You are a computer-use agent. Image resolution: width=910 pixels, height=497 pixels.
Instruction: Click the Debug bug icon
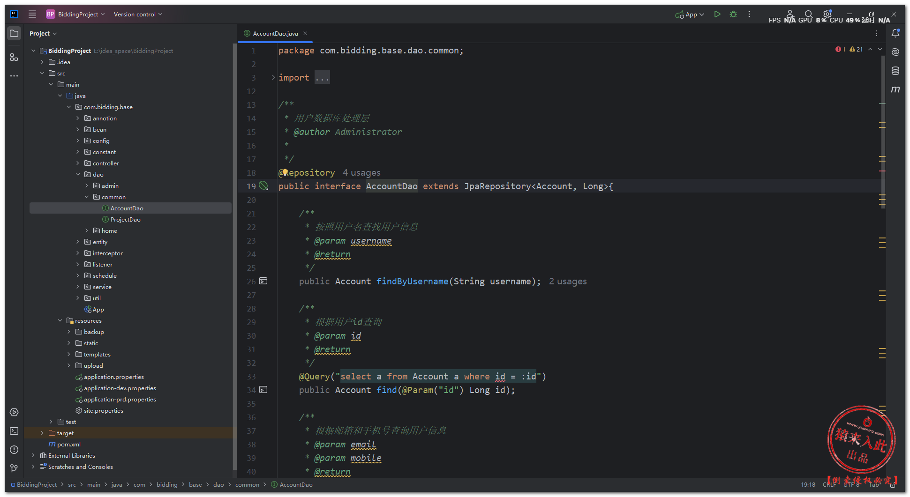(x=733, y=15)
